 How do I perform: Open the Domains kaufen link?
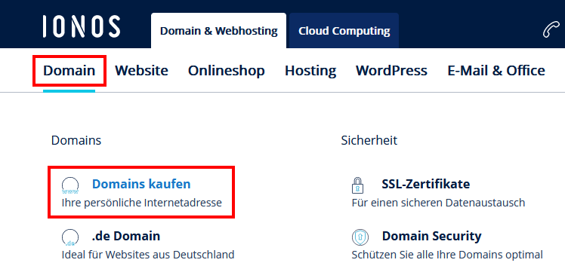[x=141, y=184]
